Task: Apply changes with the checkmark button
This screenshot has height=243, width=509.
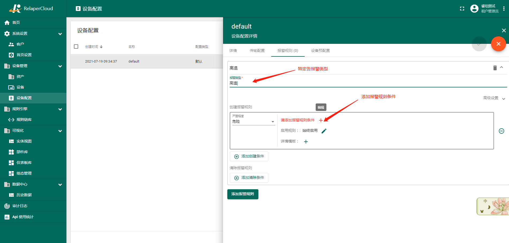Action: tap(479, 44)
